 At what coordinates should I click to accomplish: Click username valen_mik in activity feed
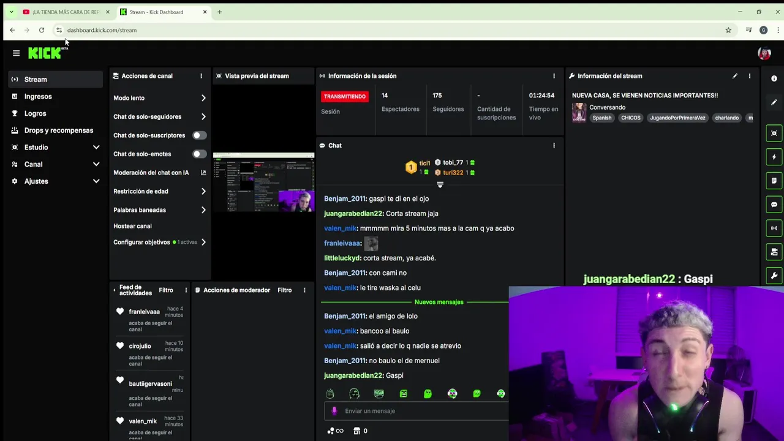[143, 421]
